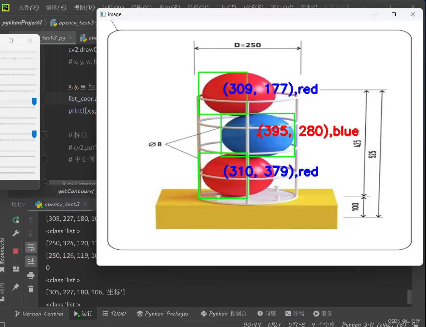Change the CRLF line separator in the status bar
Viewport: 426px width, 327px height.
pos(275,324)
